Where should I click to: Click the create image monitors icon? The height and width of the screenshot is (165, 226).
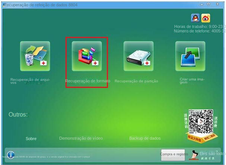point(190,56)
